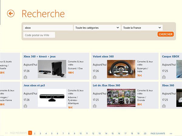Open the Toute les catégories dropdown
182x136 pixels.
point(97,28)
